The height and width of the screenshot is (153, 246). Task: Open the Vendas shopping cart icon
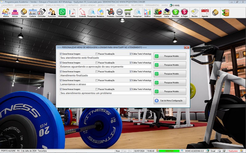pos(128,13)
